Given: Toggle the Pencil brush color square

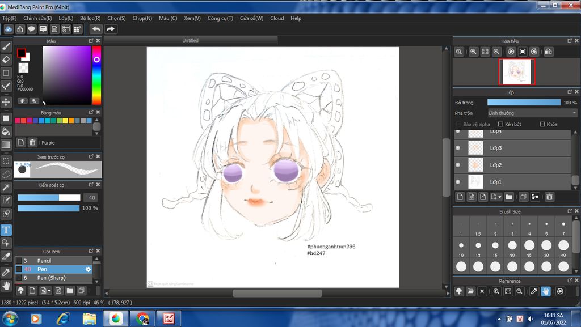Looking at the screenshot, I should [19, 261].
